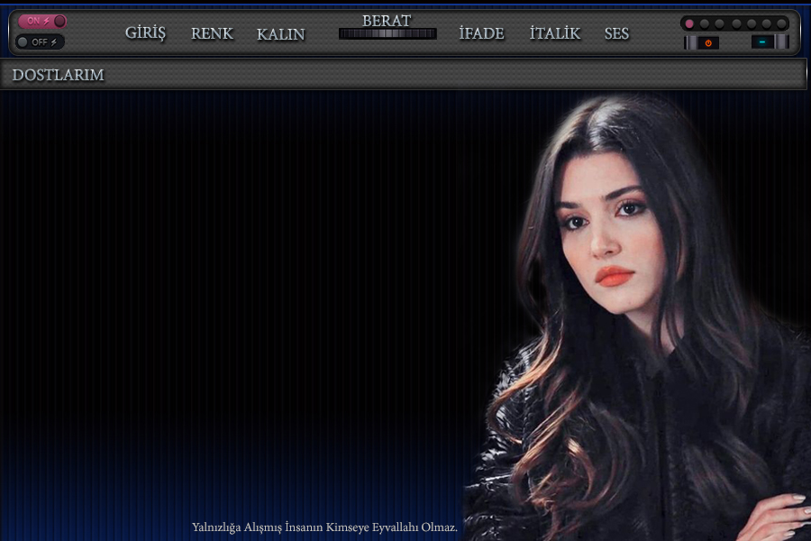
Task: Click the level bar under BERAT
Action: (387, 34)
